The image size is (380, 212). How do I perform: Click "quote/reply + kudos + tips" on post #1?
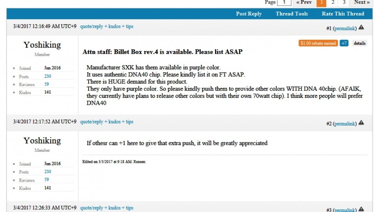tap(107, 26)
